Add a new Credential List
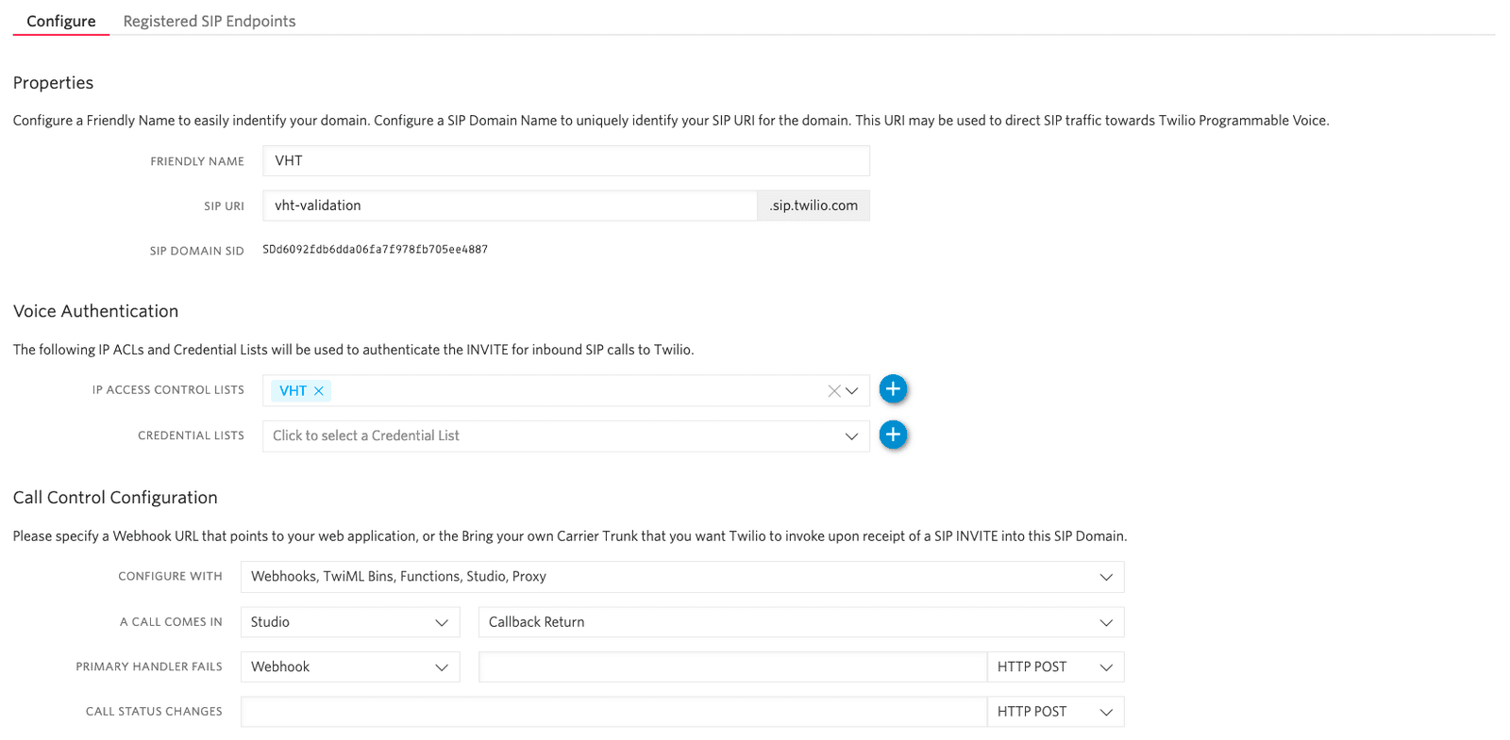Image resolution: width=1510 pixels, height=740 pixels. pyautogui.click(x=893, y=435)
